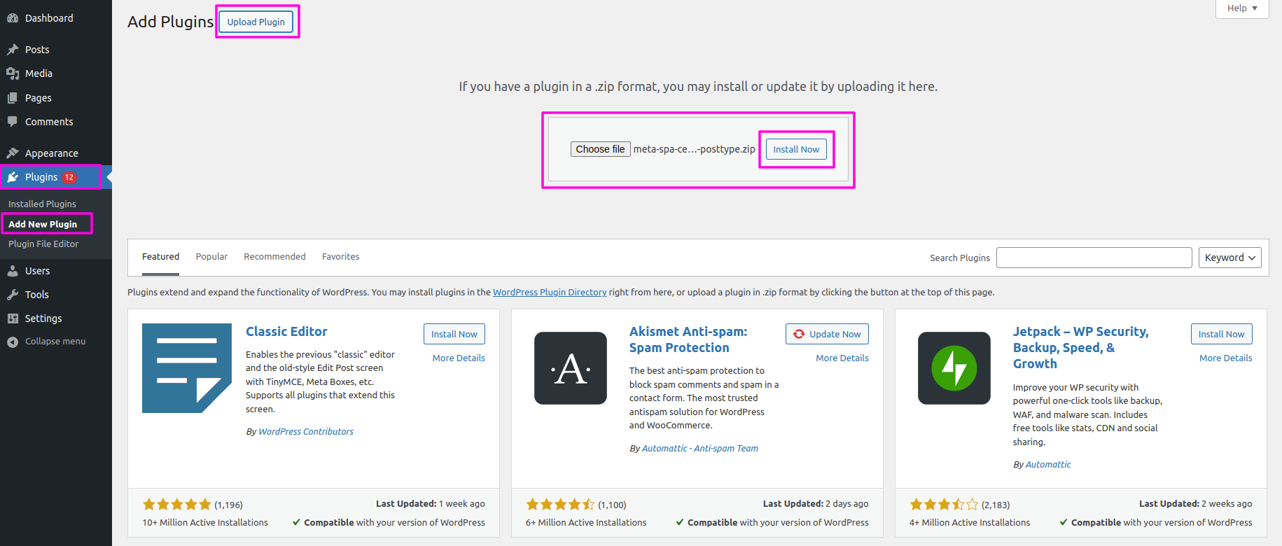Screen dimensions: 1282x546
Task: Click the Classic Editor title link
Action: (x=286, y=332)
